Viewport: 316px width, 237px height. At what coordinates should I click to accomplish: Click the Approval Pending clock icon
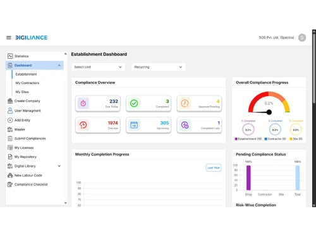click(x=185, y=103)
